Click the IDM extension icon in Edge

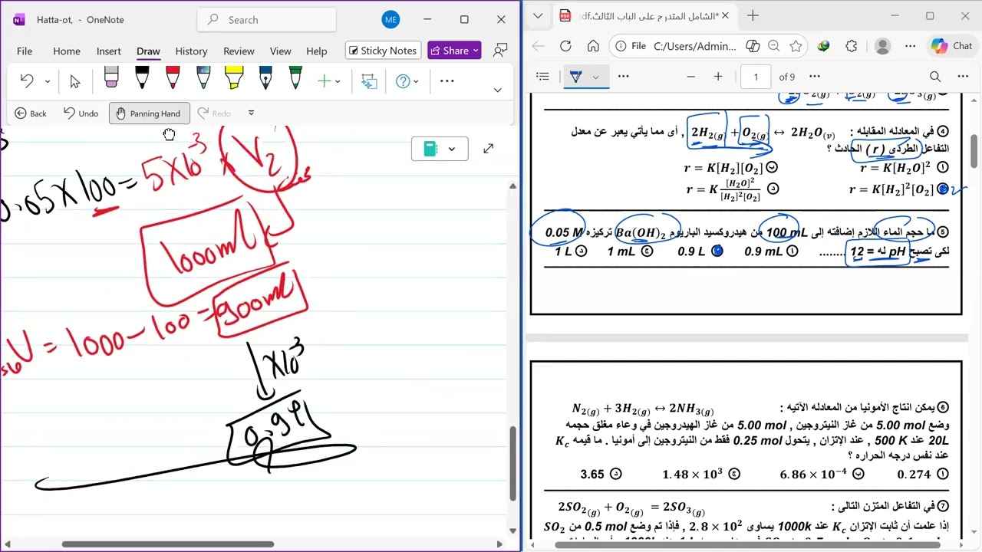click(x=823, y=46)
